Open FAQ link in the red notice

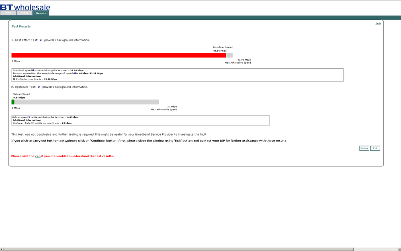tap(38, 156)
